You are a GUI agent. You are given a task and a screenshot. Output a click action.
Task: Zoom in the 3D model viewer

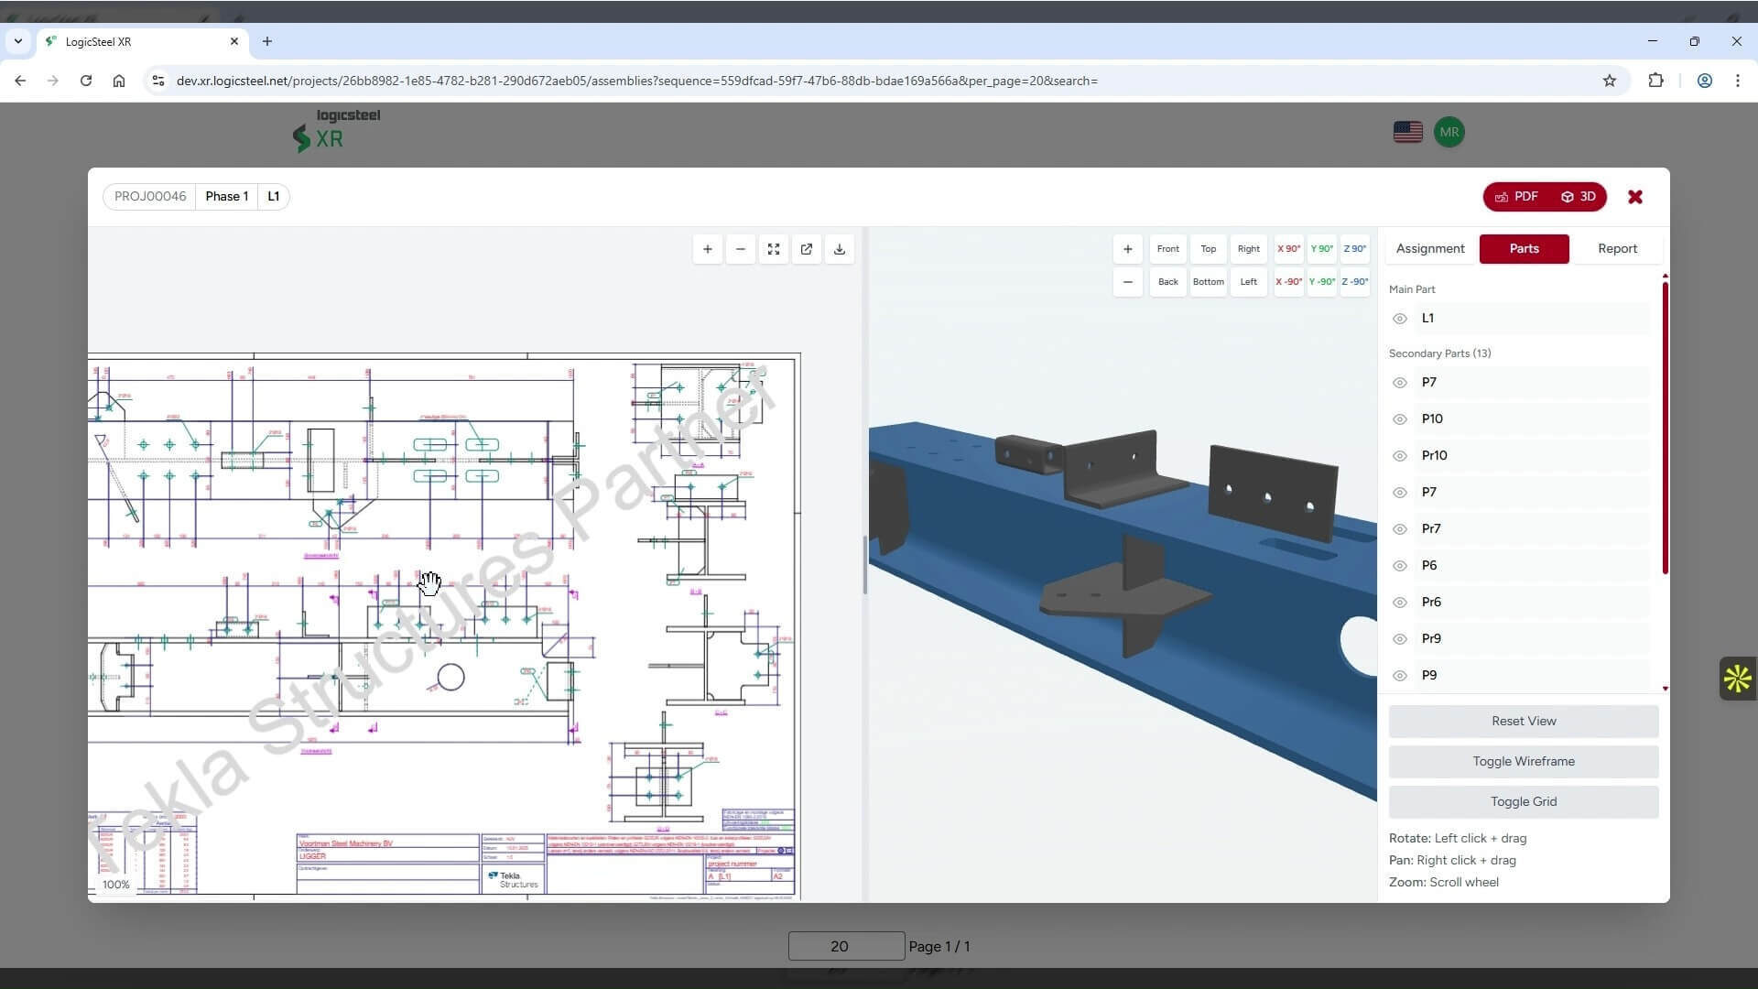point(1127,249)
